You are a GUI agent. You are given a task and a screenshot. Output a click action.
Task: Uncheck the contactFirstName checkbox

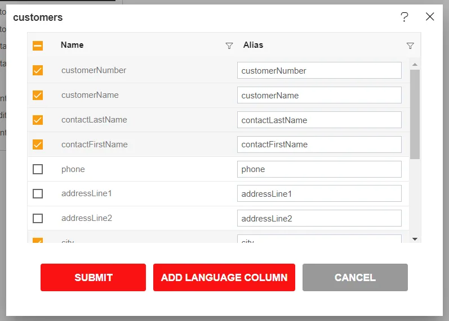click(x=38, y=144)
